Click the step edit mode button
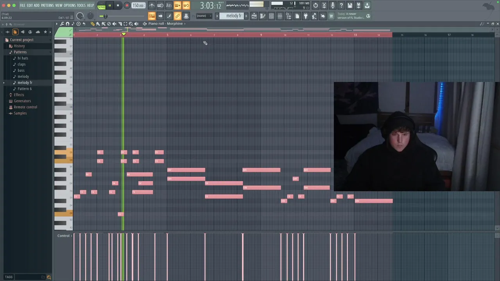Screen dimensions: 500x281 (169, 16)
